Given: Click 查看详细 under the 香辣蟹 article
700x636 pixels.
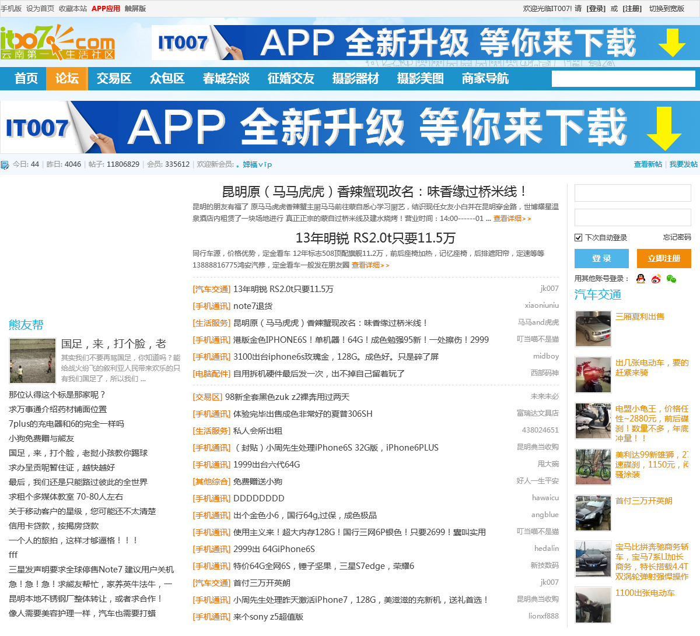Looking at the screenshot, I should [x=512, y=219].
